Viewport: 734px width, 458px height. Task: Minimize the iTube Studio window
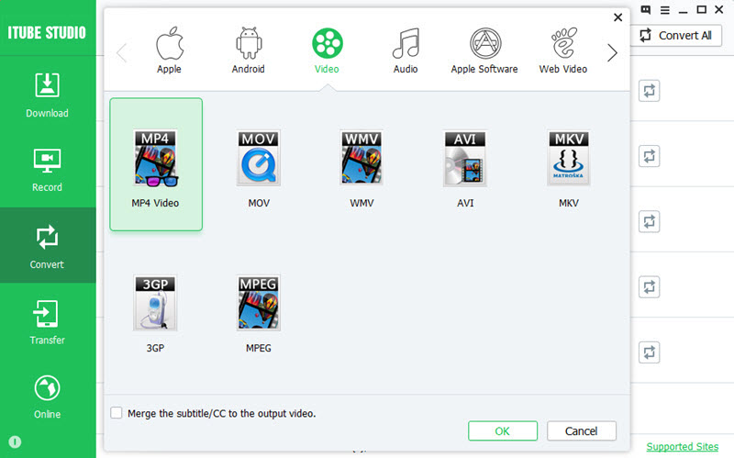683,11
